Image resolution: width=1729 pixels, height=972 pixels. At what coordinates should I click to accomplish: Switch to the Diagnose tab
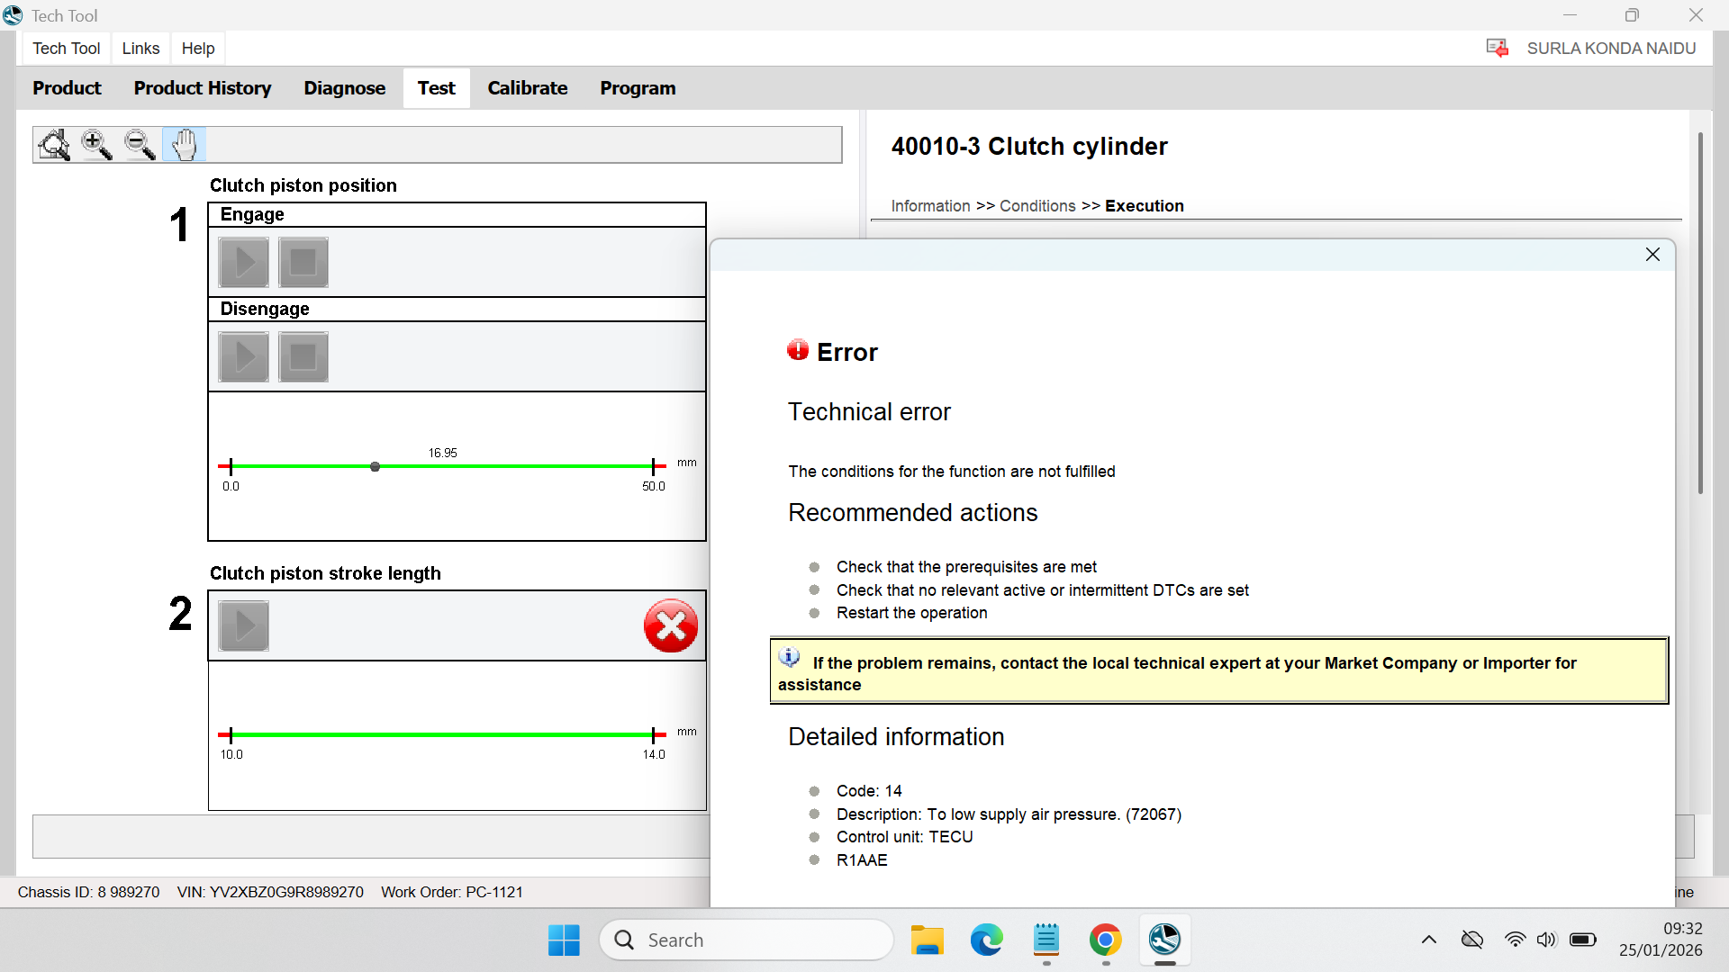[x=345, y=88]
